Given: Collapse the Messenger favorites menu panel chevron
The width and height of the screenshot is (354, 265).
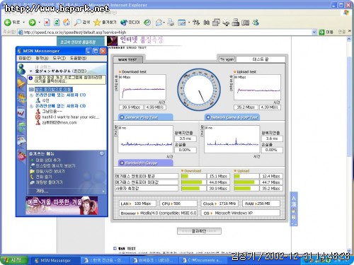Looking at the screenshot, I should tap(102, 153).
